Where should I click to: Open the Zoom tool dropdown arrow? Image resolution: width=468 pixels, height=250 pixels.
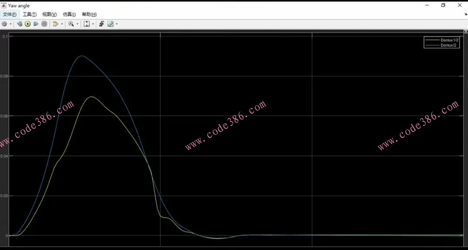(x=78, y=24)
